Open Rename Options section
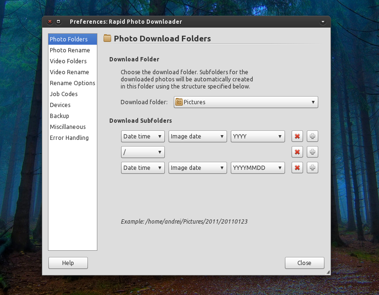 (x=73, y=83)
